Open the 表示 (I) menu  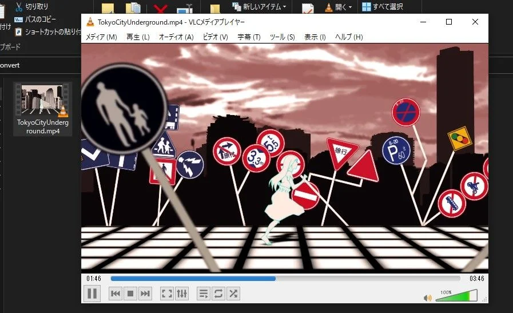pyautogui.click(x=315, y=37)
